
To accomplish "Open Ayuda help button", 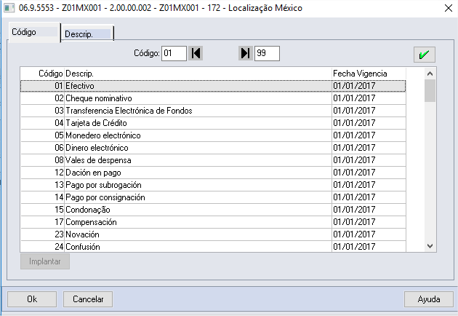I will [x=429, y=299].
